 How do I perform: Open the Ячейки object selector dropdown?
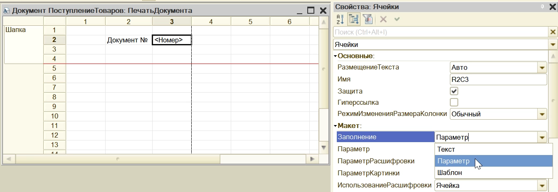[553, 44]
